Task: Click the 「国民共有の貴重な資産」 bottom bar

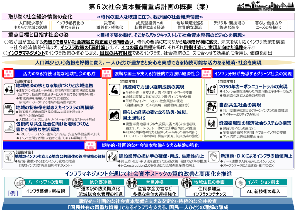Action: click(x=148, y=208)
